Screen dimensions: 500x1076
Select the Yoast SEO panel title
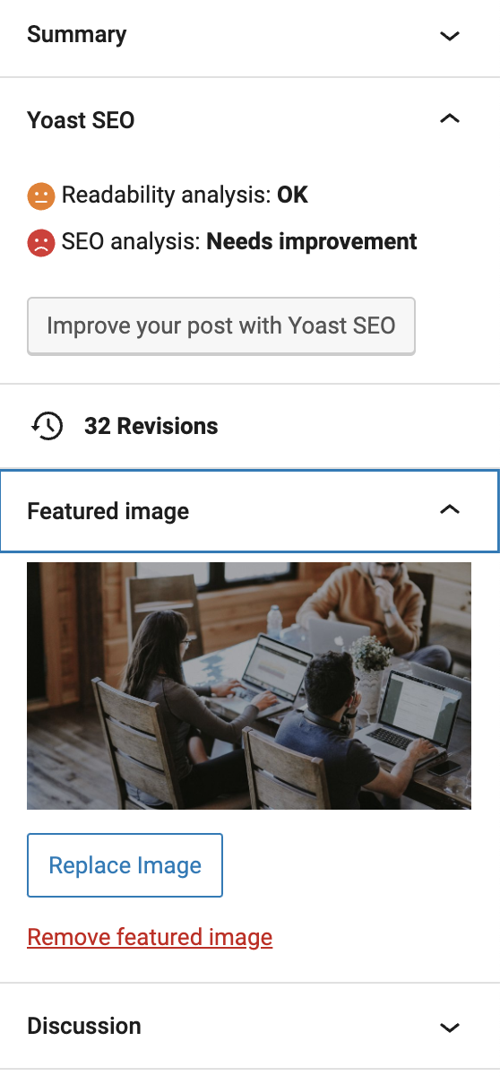82,120
